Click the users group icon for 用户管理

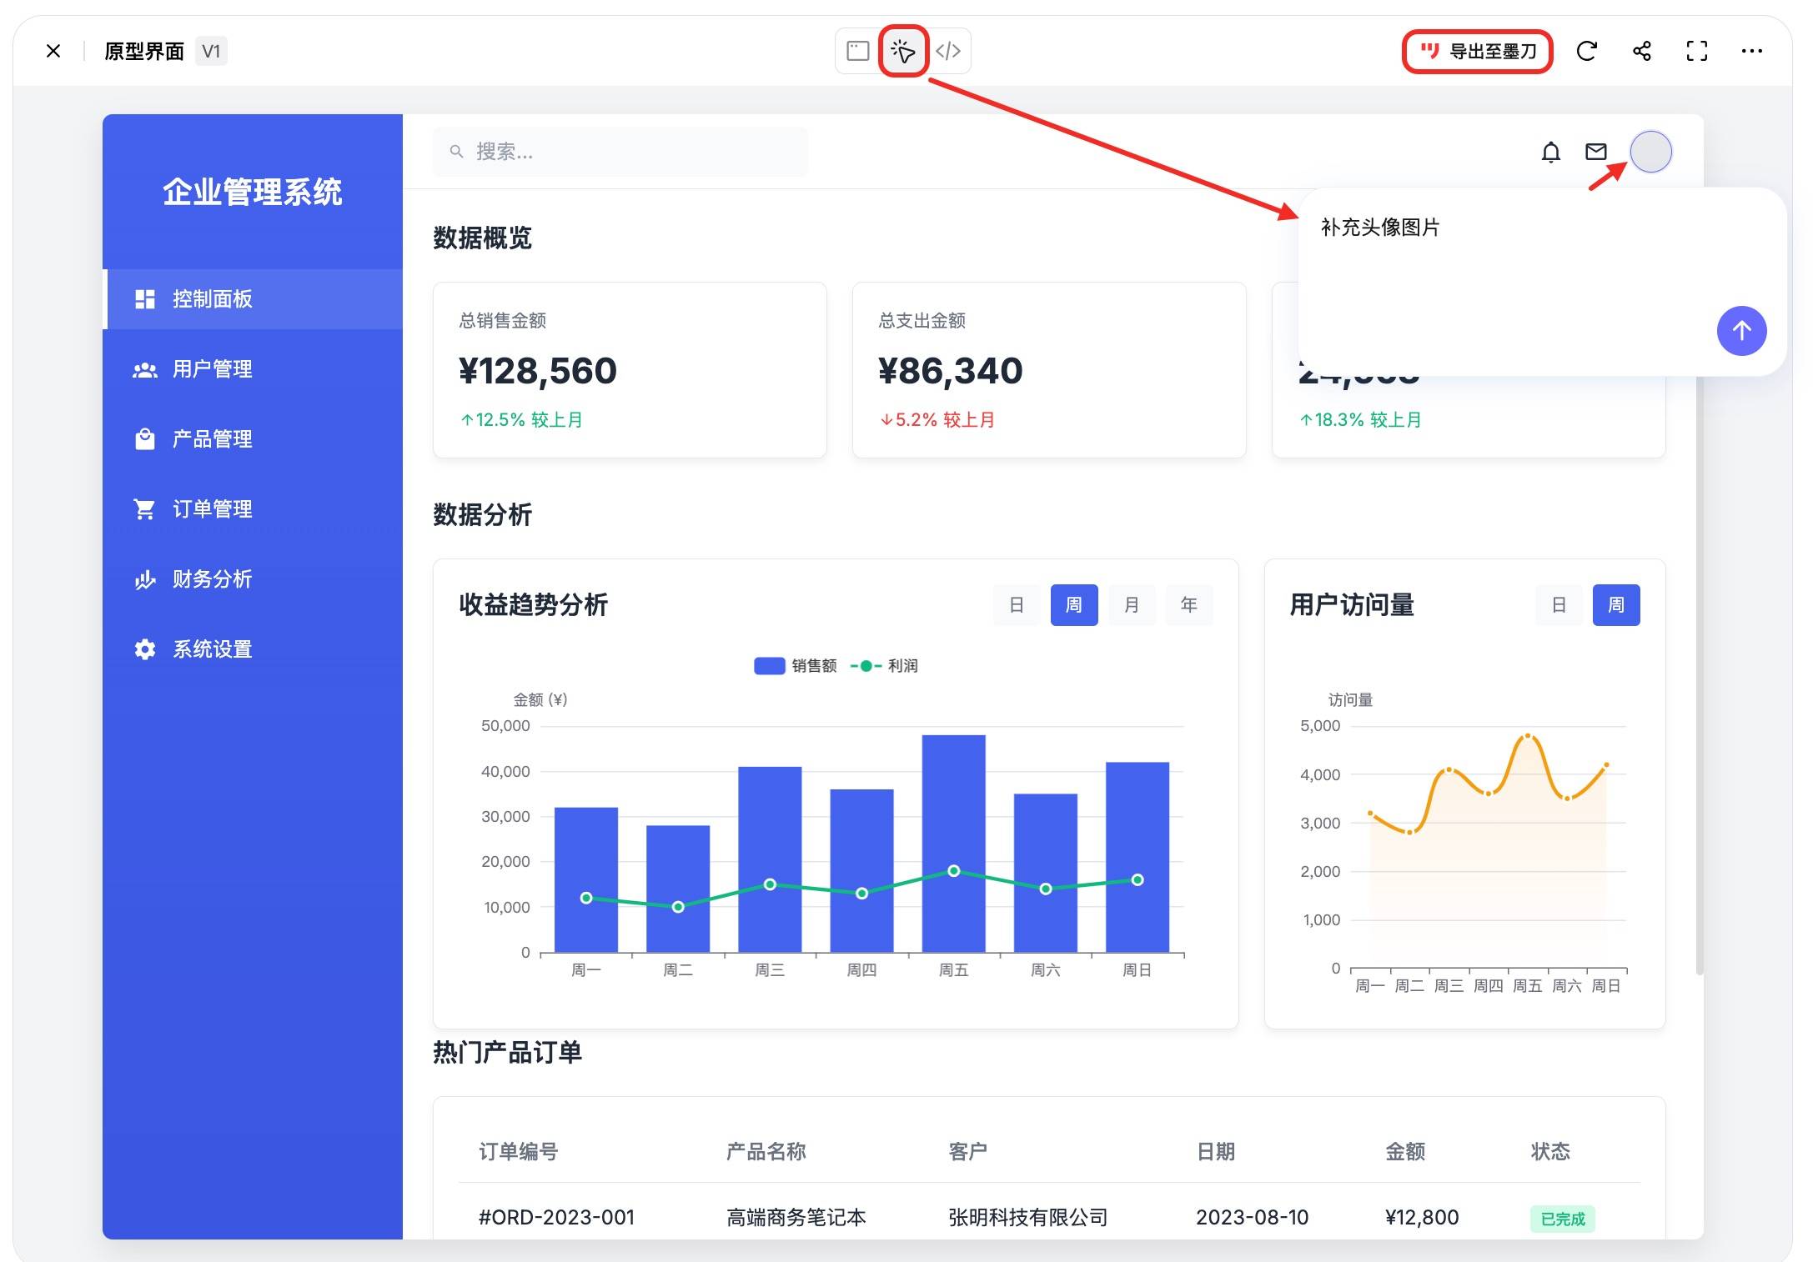click(x=145, y=369)
